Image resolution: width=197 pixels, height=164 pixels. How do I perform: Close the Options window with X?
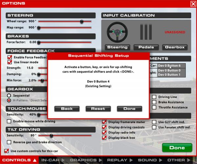(x=193, y=4)
